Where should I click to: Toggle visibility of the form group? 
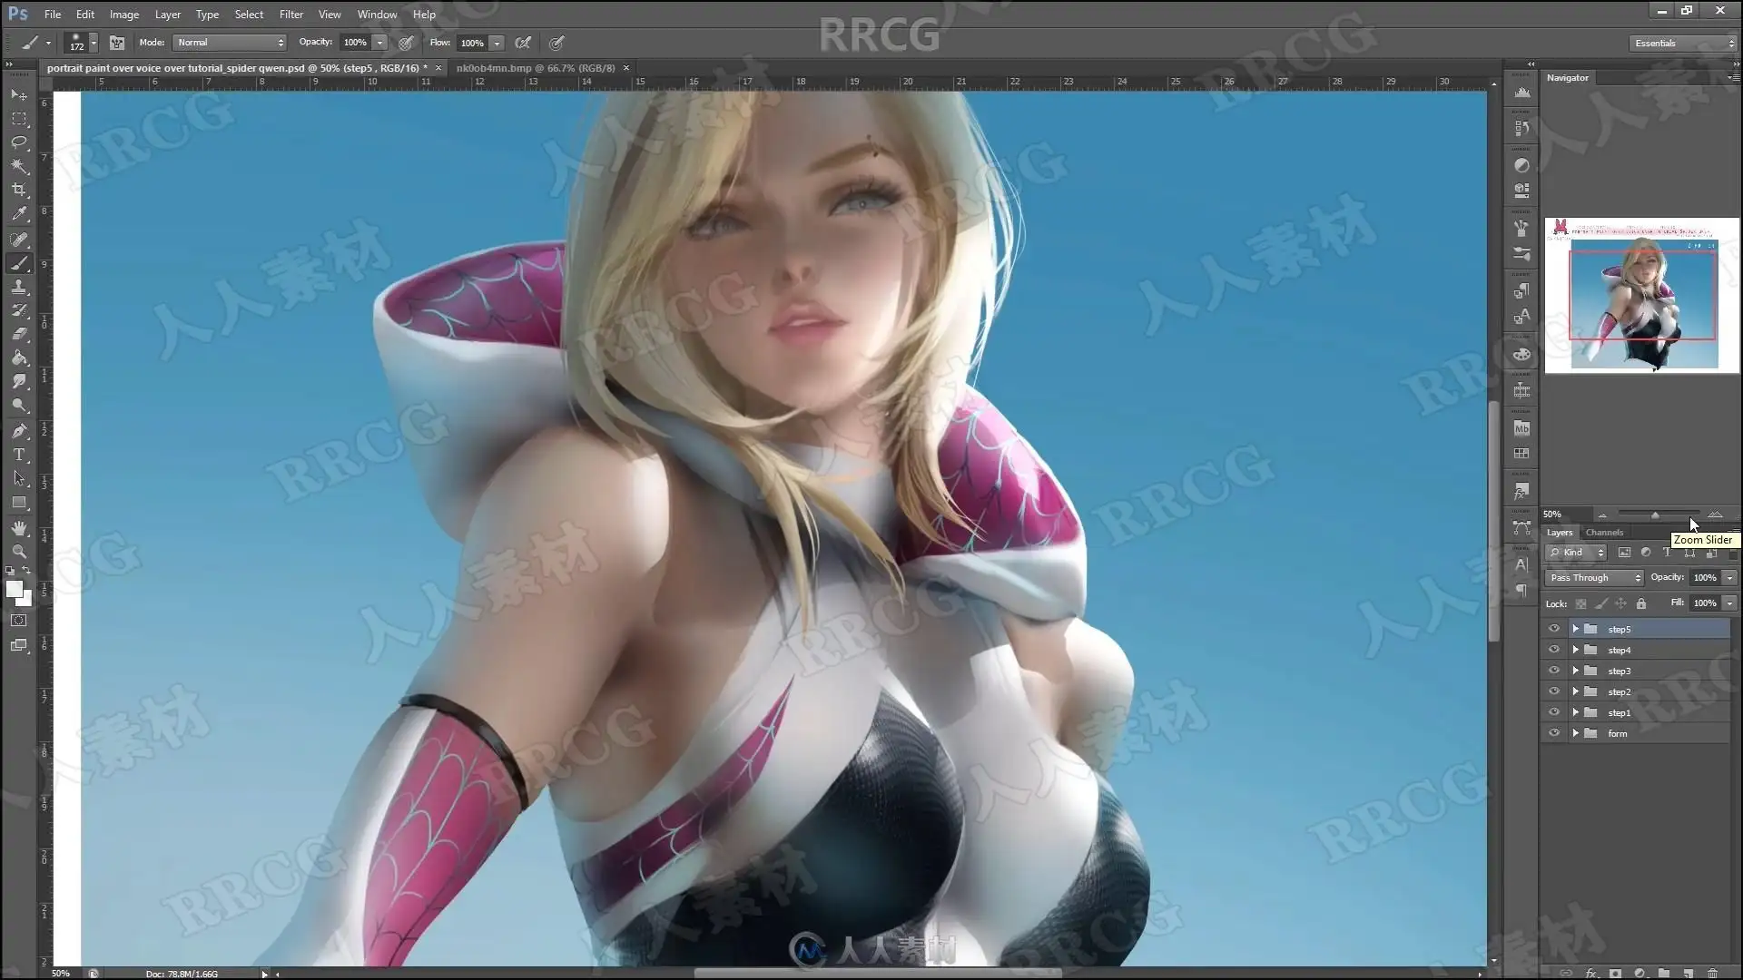pos(1553,733)
